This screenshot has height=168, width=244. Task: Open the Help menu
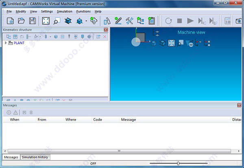tap(98, 11)
